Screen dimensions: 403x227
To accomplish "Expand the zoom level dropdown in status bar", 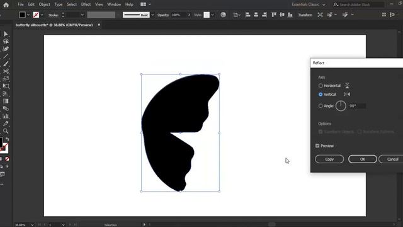I will coord(32,224).
